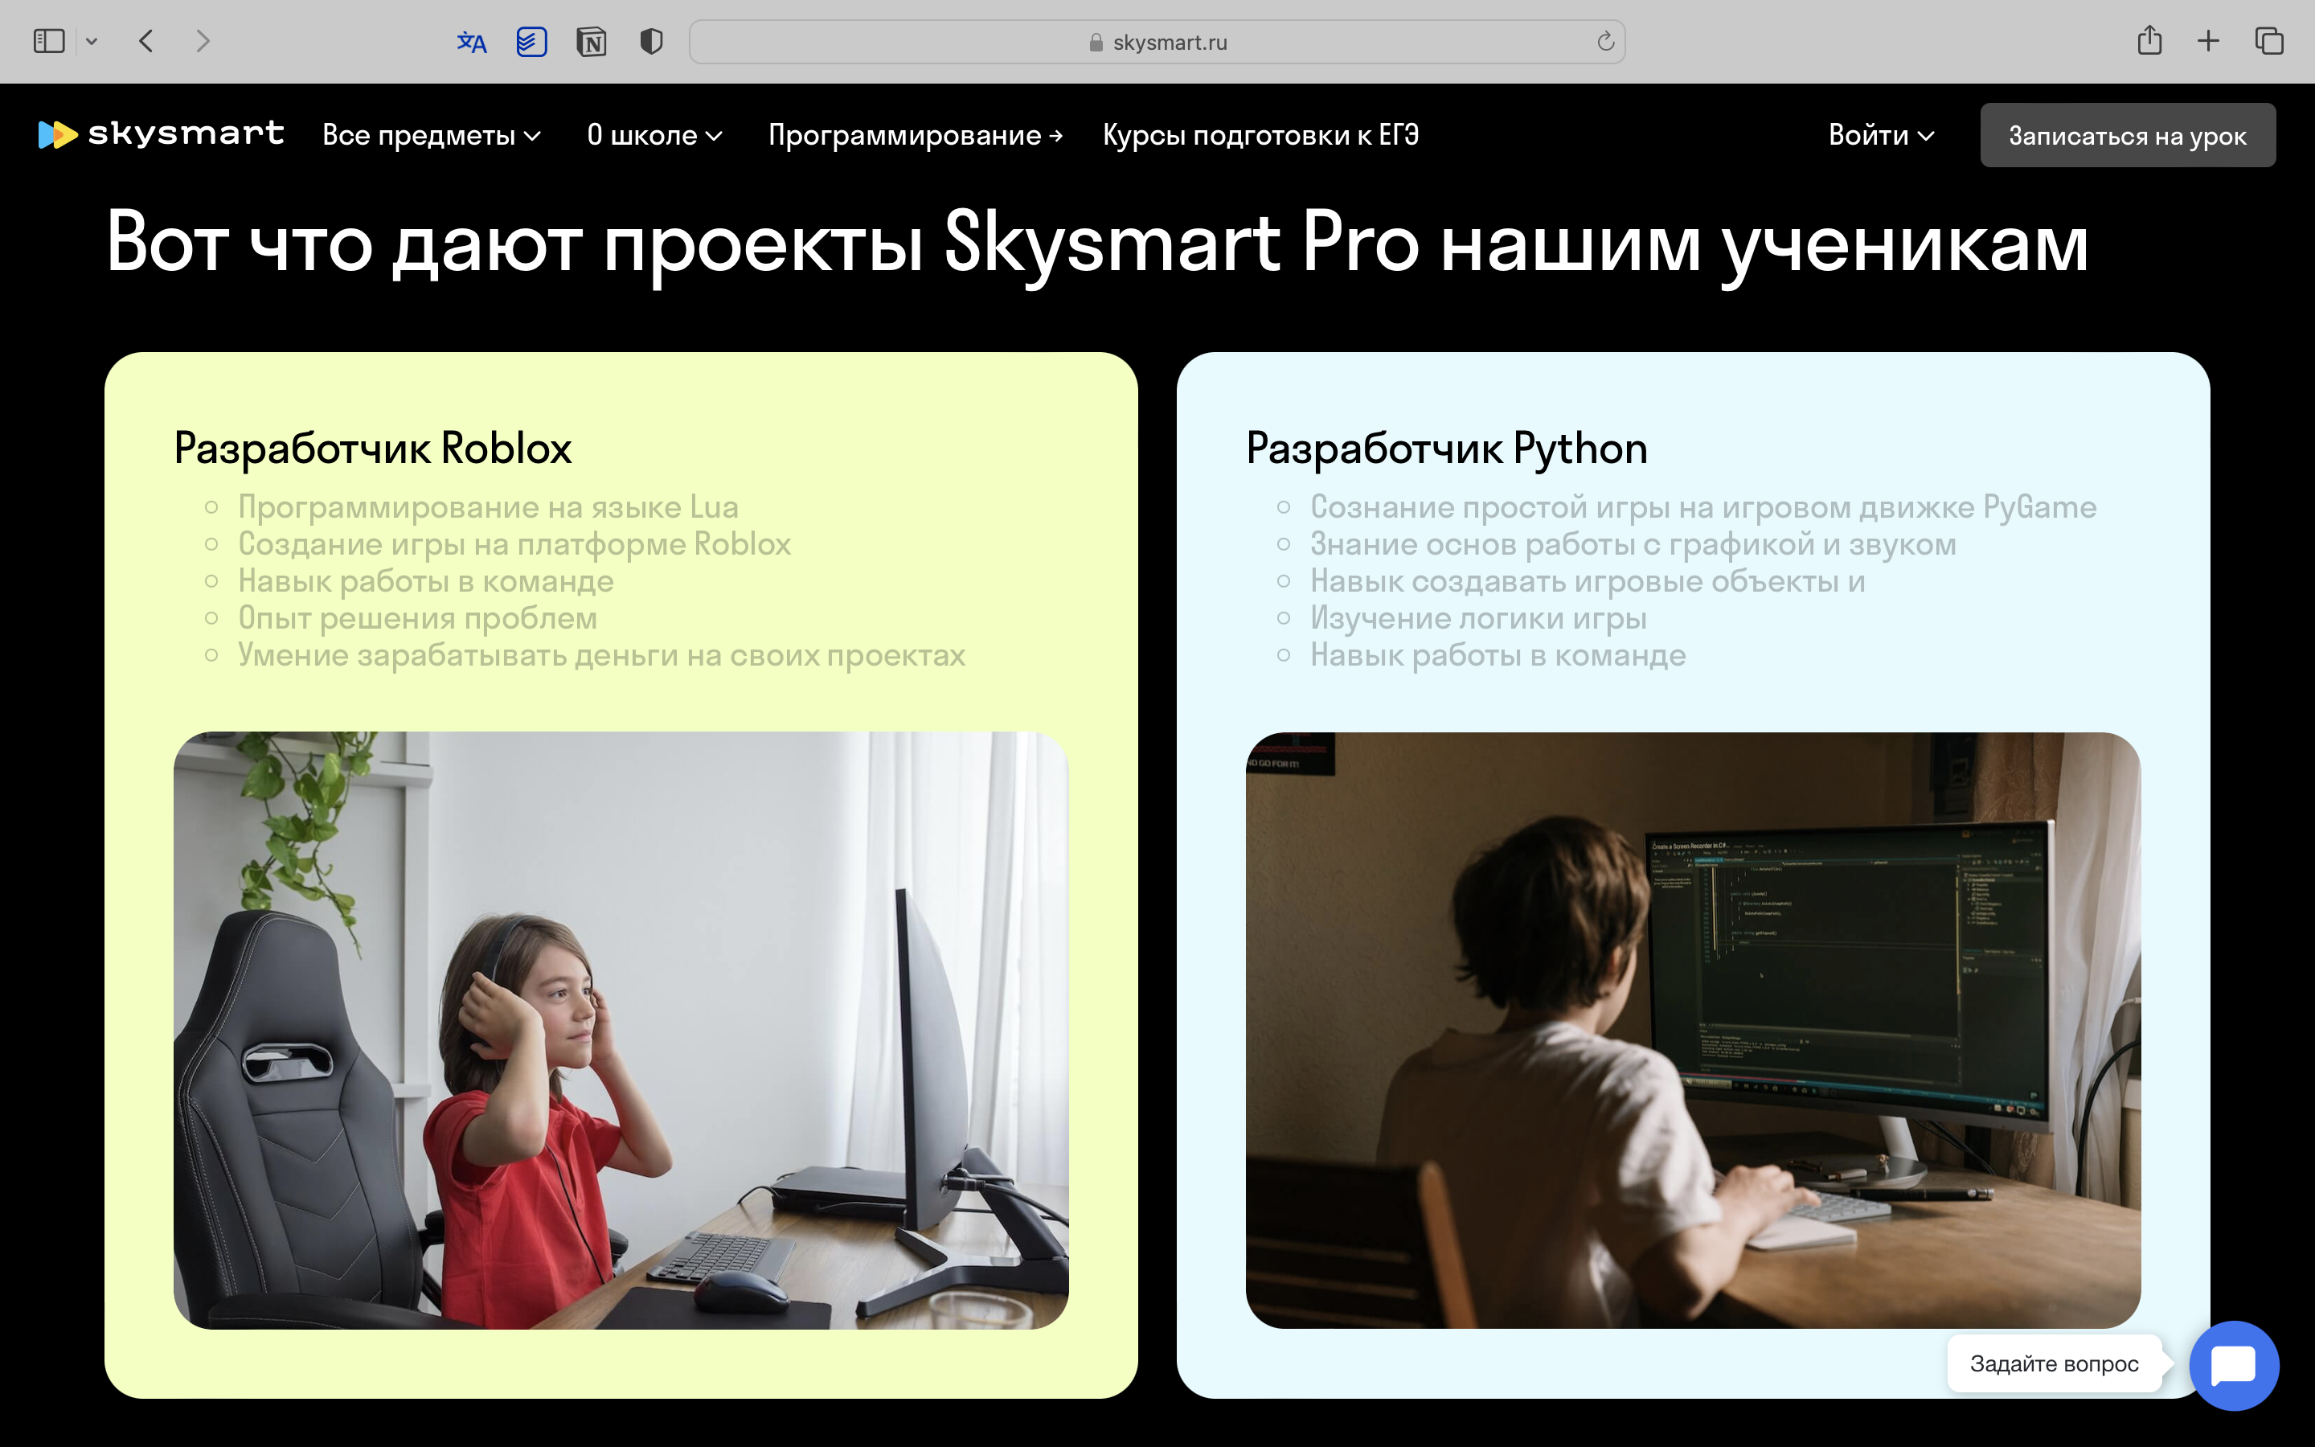The width and height of the screenshot is (2315, 1447).
Task: Open Курсы подготовки к ЕГЭ
Action: (1261, 135)
